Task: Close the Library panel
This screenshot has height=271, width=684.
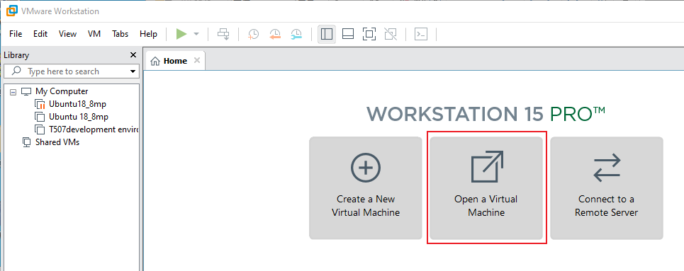Action: click(133, 55)
